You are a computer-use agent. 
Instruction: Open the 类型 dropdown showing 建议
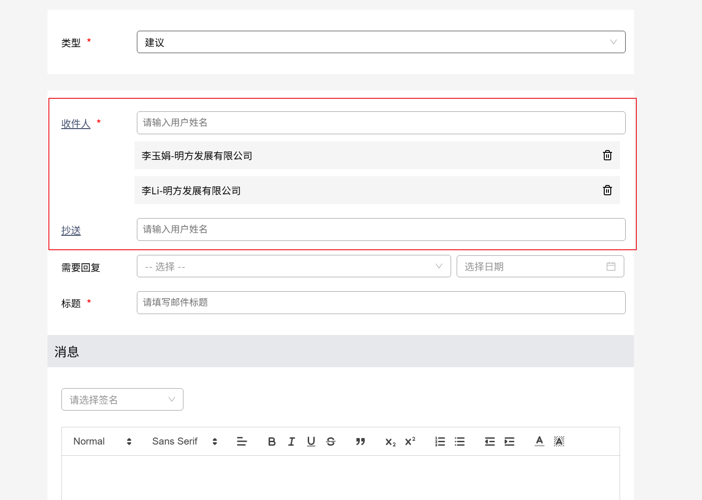tap(381, 42)
